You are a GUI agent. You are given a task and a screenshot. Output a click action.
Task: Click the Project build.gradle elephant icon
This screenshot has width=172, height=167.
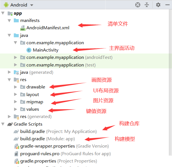[16, 132]
